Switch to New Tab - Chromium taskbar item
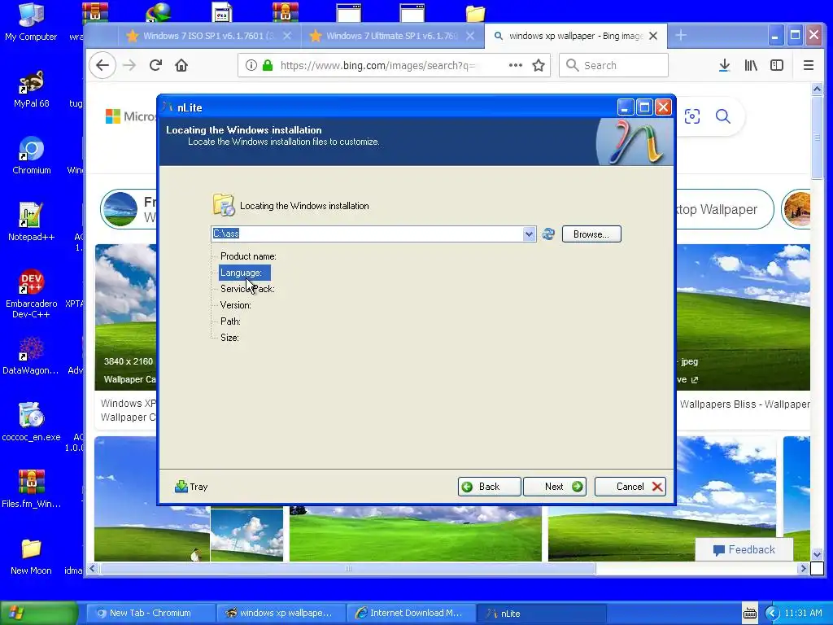The image size is (833, 625). [150, 613]
